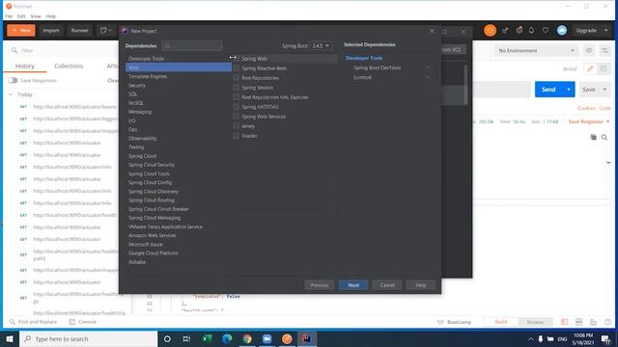Click the Cortana circle icon
Screen dimensions: 618x347
tap(167, 338)
